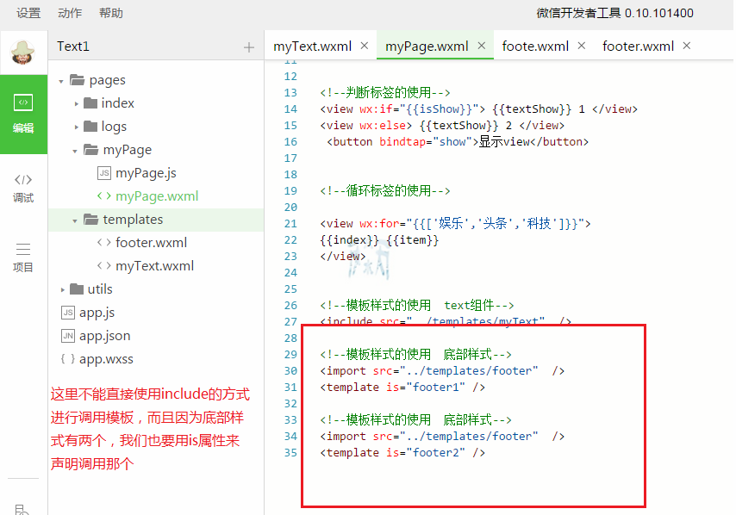Close the foote.wxml tab

582,46
